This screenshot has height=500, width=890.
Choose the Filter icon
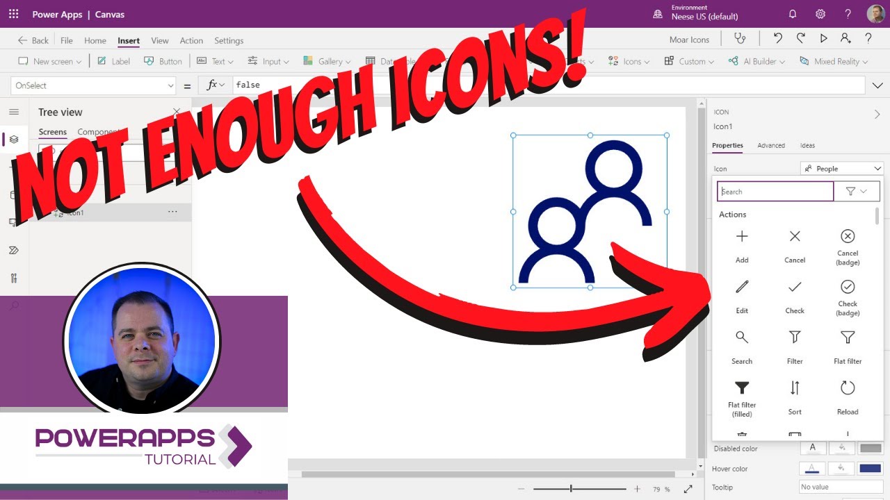[795, 347]
